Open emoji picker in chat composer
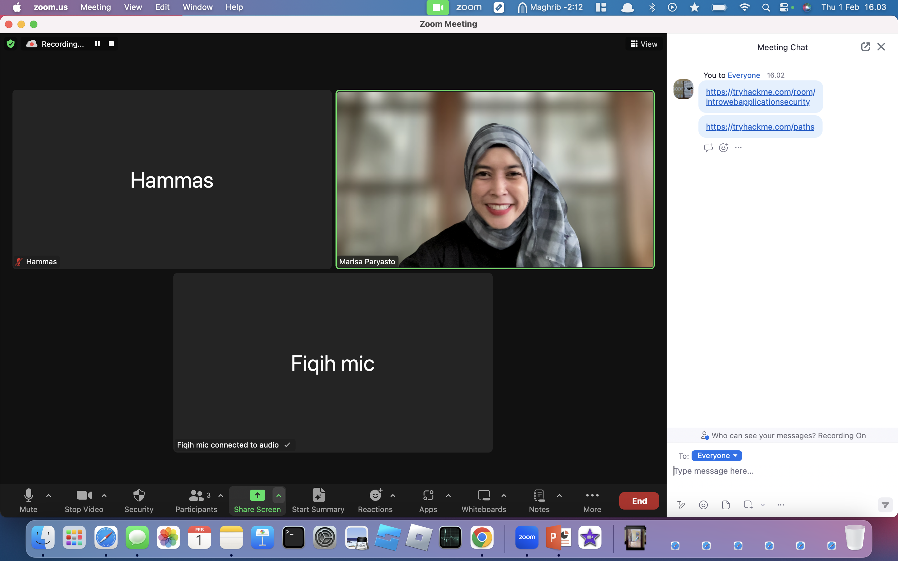Image resolution: width=898 pixels, height=561 pixels. (703, 505)
